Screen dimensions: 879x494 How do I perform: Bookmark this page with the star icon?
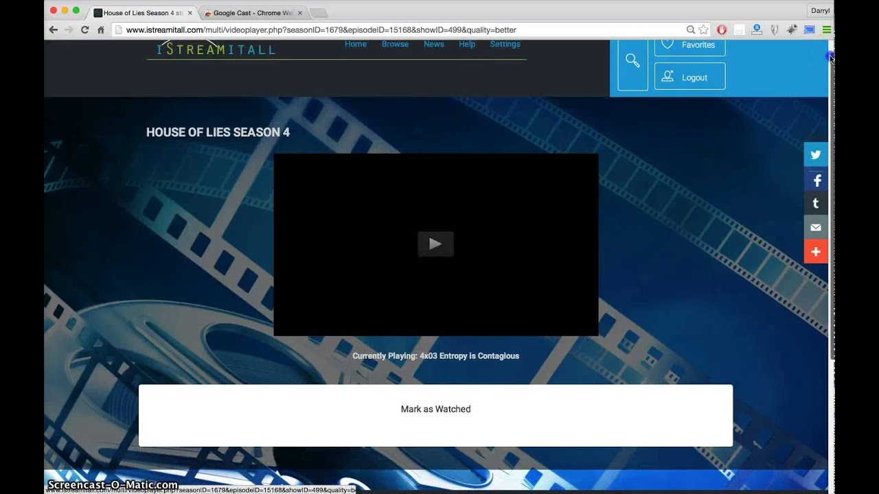(703, 30)
